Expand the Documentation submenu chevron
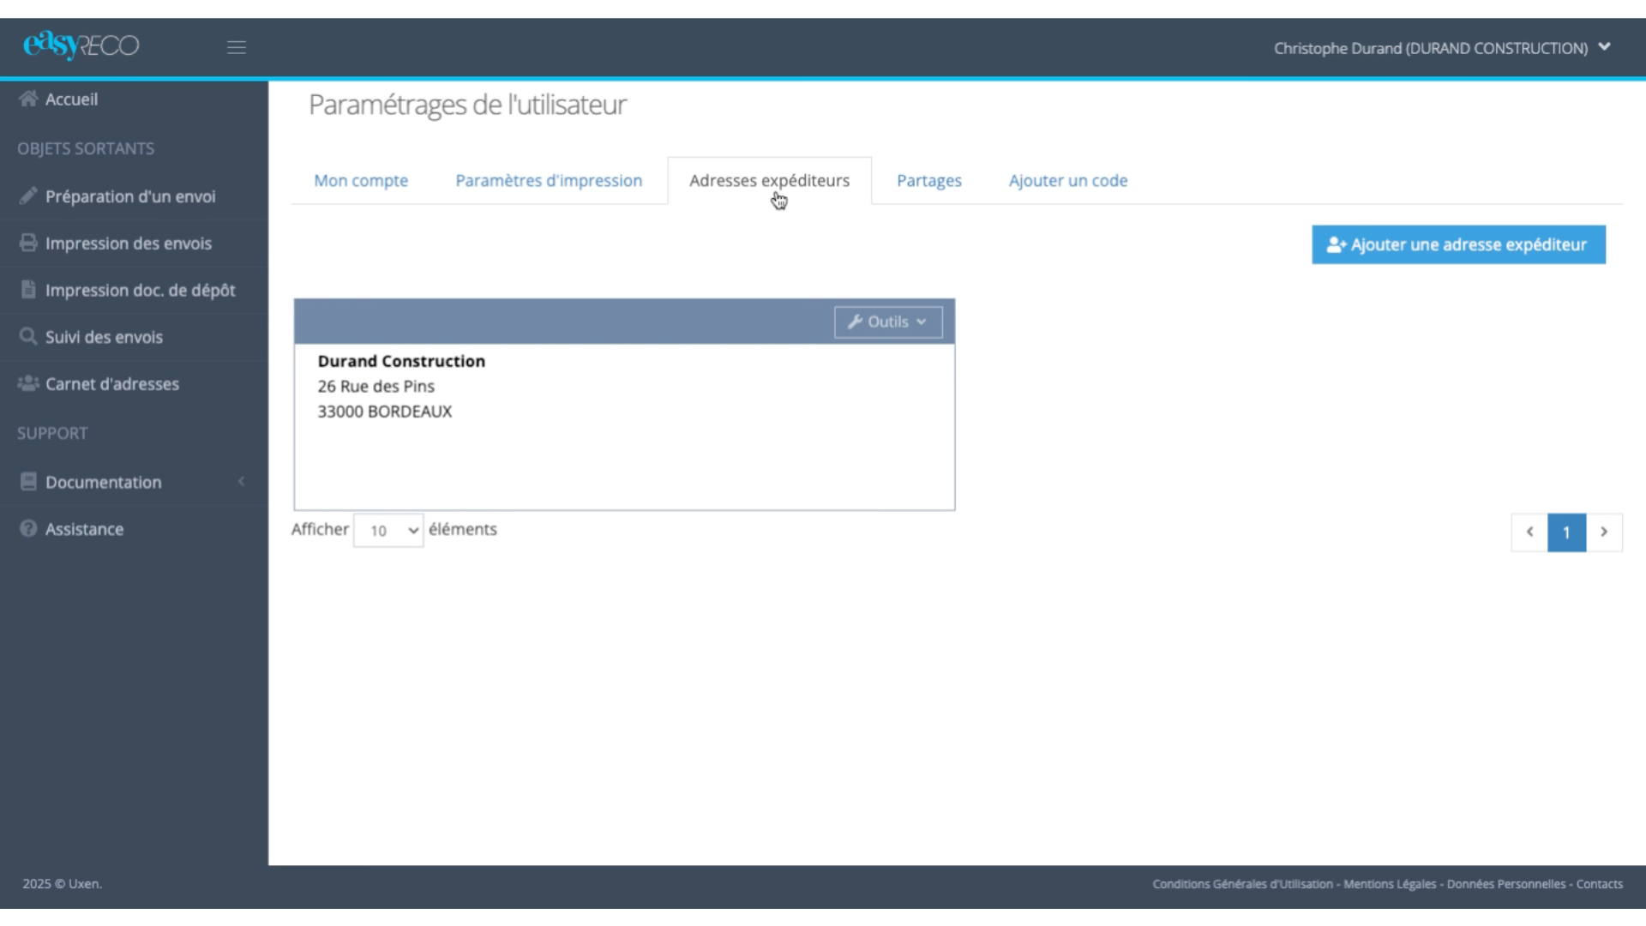The width and height of the screenshot is (1646, 926). (242, 481)
